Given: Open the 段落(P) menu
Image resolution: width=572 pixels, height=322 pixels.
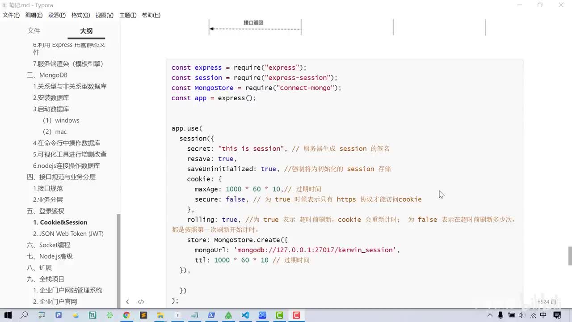Looking at the screenshot, I should [x=57, y=15].
